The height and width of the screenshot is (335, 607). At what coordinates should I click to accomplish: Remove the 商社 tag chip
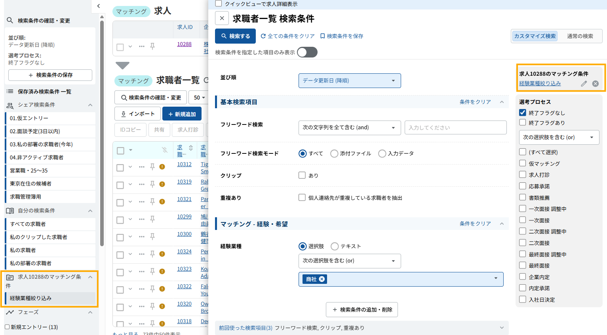[322, 279]
